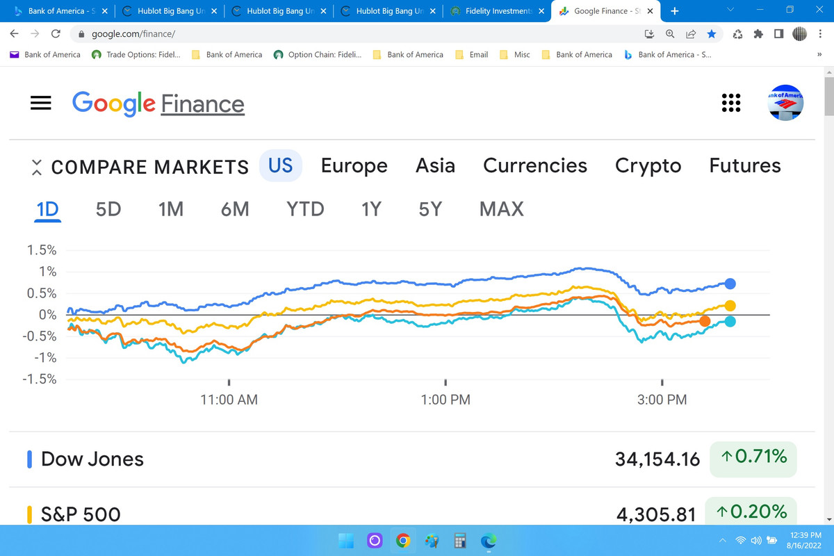The height and width of the screenshot is (556, 834).
Task: Close the Google Finance browser tab
Action: (x=650, y=11)
